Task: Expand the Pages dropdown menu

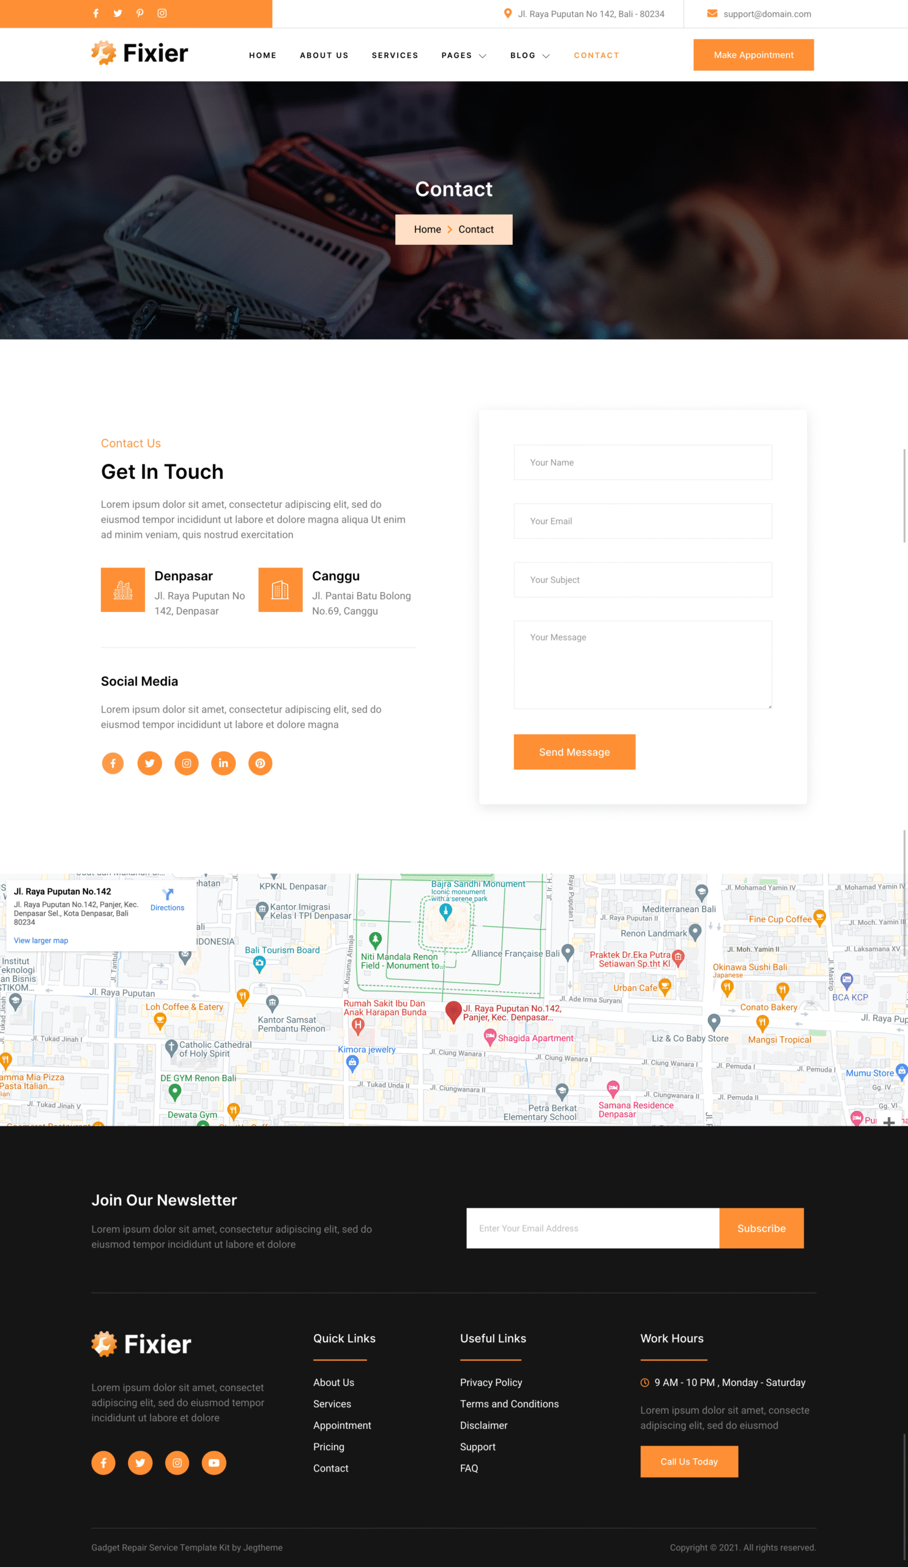Action: tap(464, 55)
